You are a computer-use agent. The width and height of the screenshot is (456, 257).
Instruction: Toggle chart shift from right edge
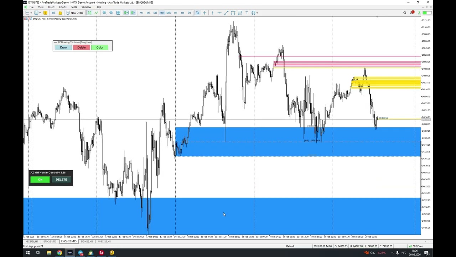[x=133, y=13]
